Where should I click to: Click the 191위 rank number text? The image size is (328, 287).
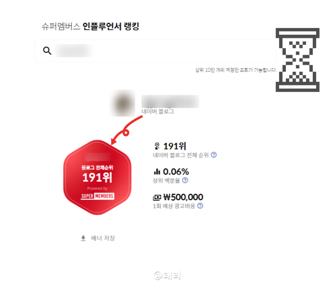click(175, 146)
